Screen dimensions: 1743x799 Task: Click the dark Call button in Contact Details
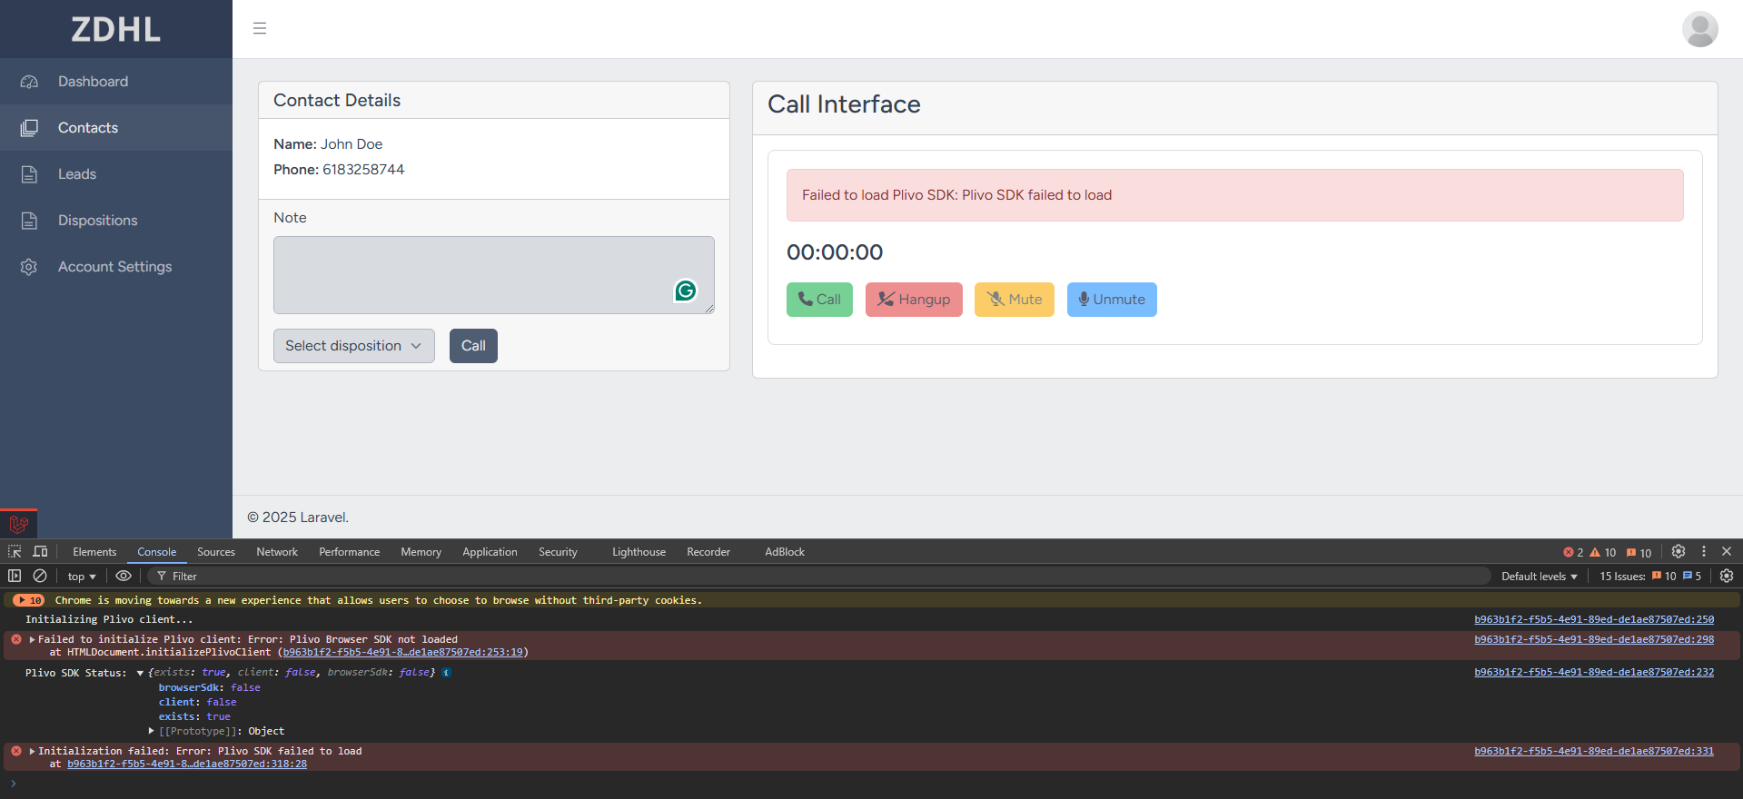pyautogui.click(x=473, y=346)
